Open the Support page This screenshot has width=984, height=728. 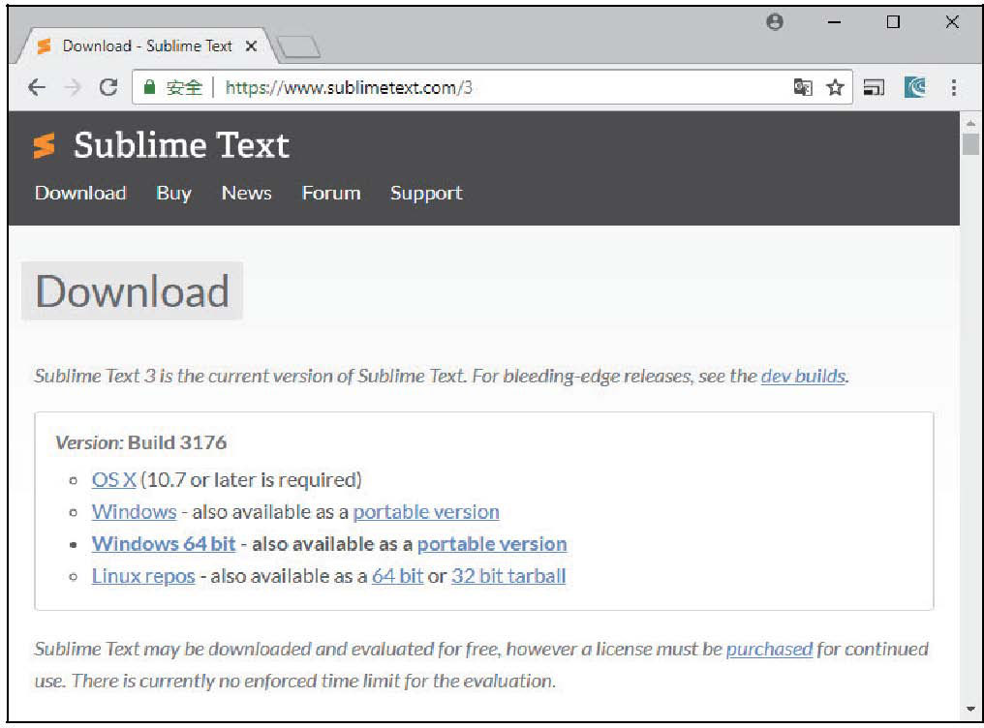pyautogui.click(x=427, y=193)
